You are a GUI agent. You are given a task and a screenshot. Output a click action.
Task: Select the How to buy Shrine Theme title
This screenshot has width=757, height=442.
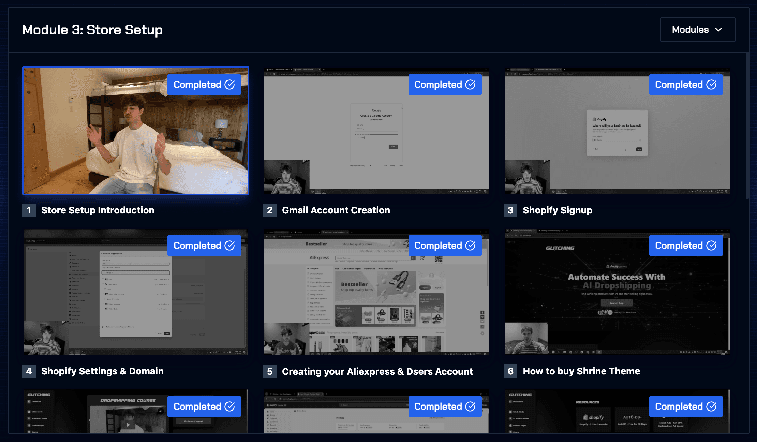[x=581, y=371]
